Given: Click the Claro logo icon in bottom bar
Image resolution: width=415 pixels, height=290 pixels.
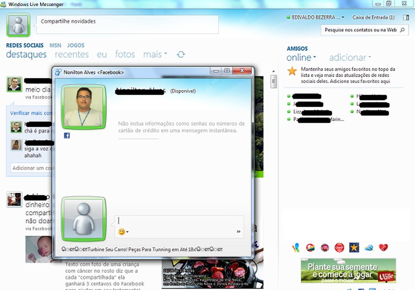Looking at the screenshot, I should point(340,248).
